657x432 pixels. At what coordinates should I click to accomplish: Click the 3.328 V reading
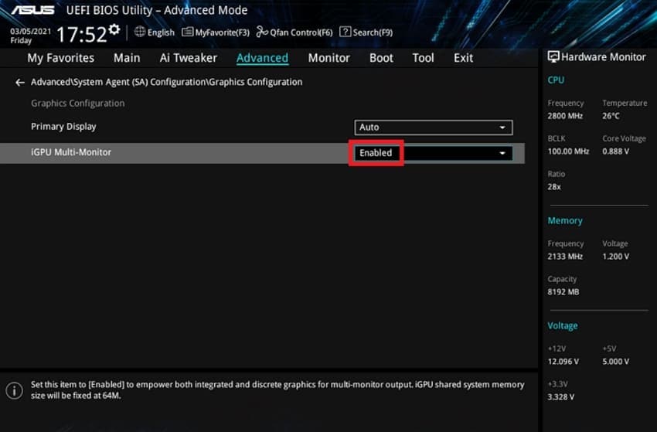560,396
